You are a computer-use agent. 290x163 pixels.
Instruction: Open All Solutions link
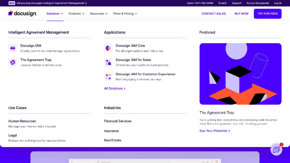click(x=115, y=89)
